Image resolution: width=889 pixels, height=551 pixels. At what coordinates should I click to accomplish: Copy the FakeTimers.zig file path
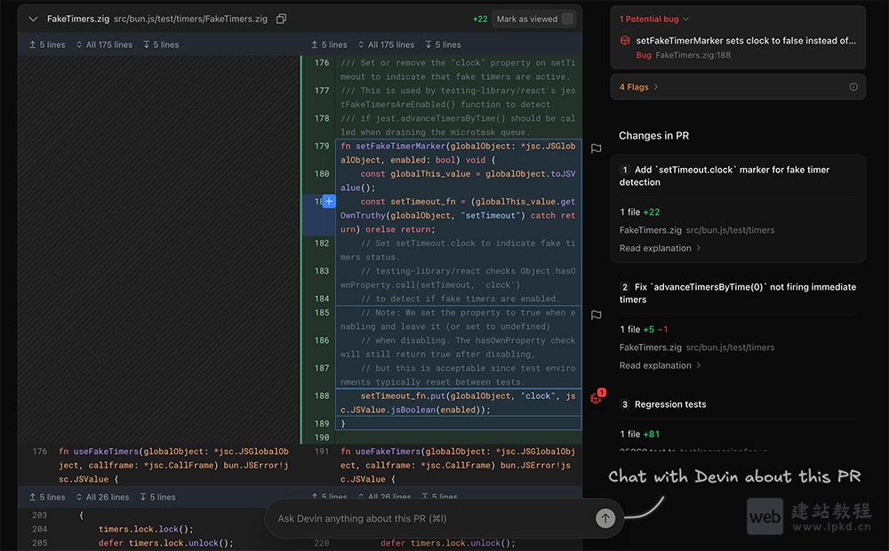point(282,19)
